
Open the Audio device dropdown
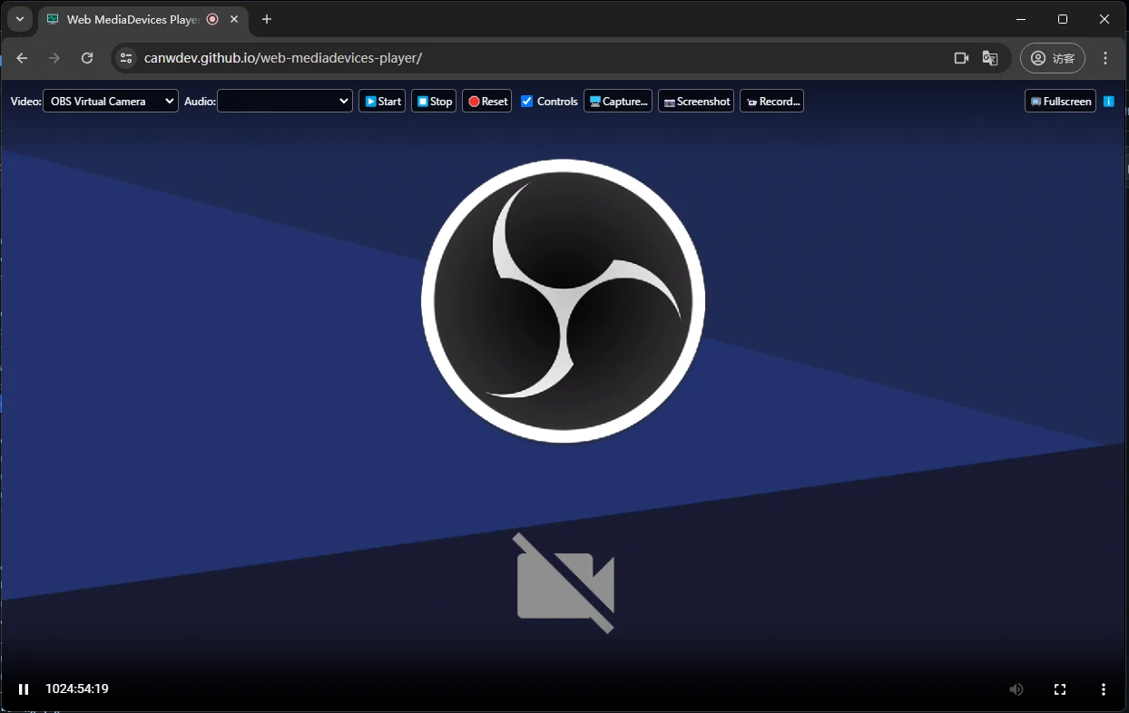point(285,102)
